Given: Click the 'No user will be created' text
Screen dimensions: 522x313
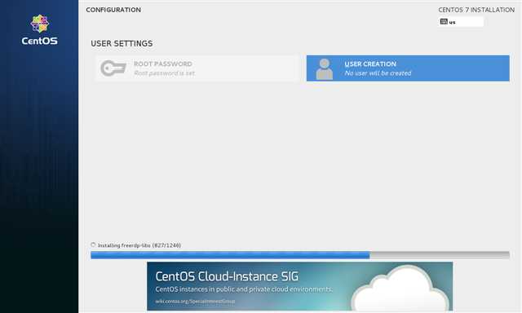Looking at the screenshot, I should click(378, 73).
